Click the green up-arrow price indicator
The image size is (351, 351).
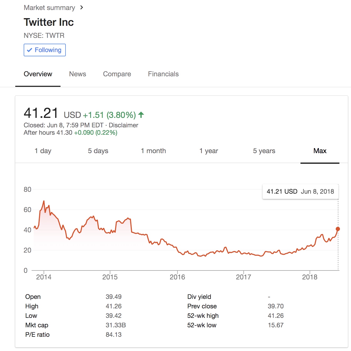coord(141,115)
